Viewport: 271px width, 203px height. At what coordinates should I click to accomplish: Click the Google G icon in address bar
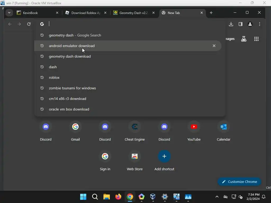pyautogui.click(x=42, y=24)
